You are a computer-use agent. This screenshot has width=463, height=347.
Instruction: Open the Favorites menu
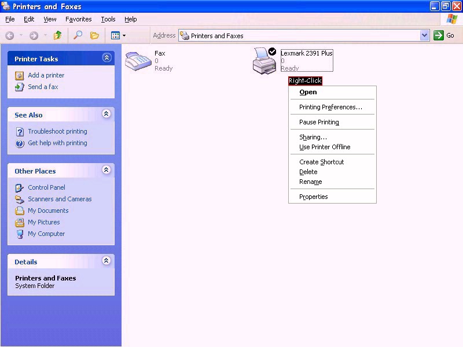[79, 19]
